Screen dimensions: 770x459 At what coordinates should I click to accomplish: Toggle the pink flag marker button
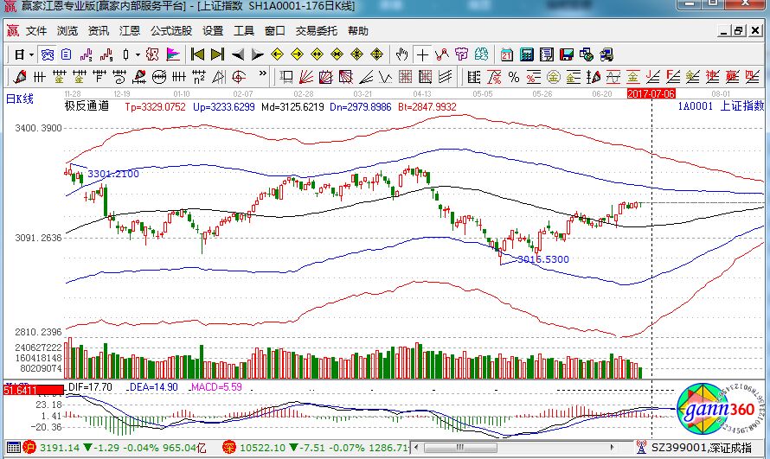coord(173,54)
